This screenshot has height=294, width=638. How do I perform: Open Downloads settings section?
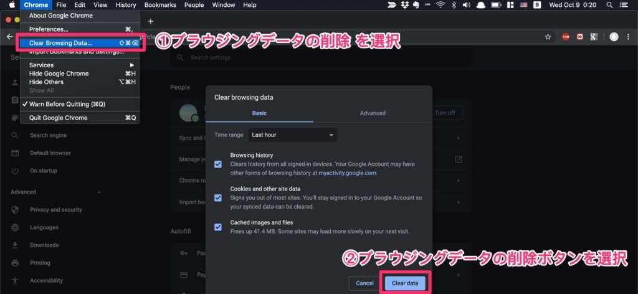(44, 245)
